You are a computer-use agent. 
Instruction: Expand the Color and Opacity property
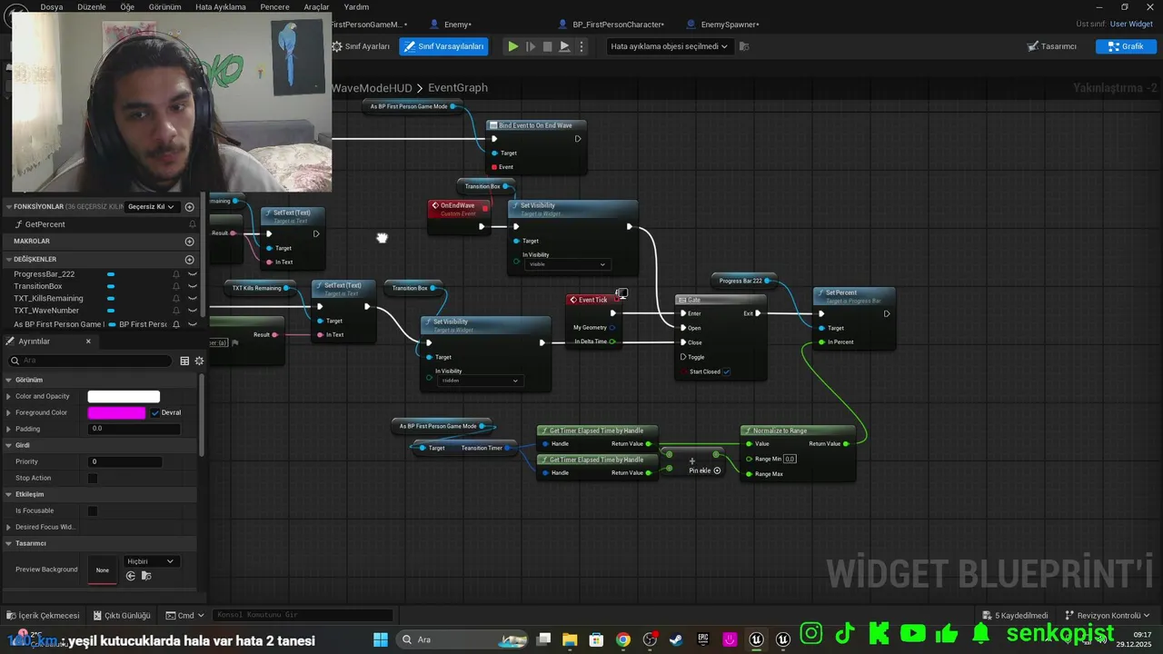(x=9, y=396)
